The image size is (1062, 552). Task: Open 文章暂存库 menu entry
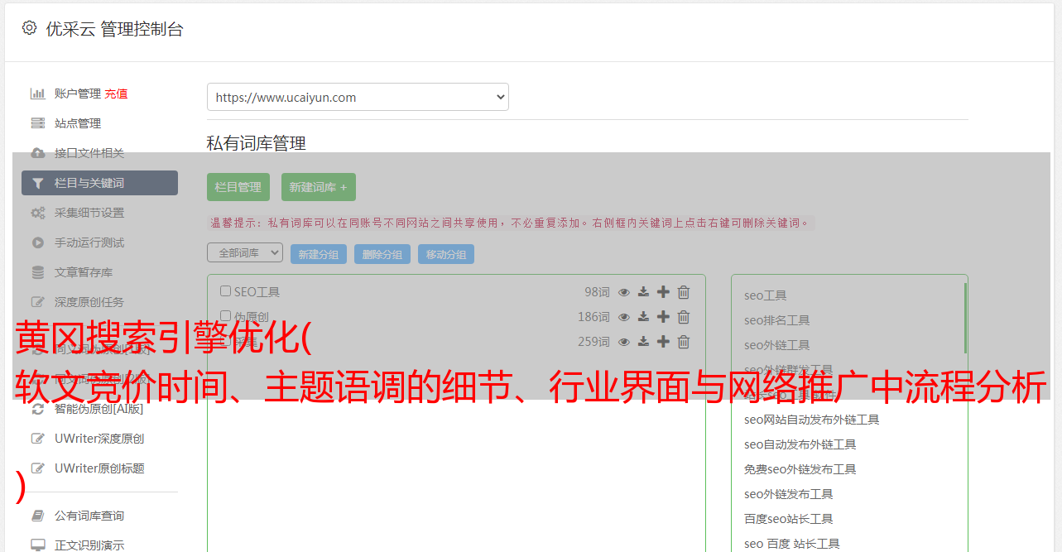coord(84,272)
